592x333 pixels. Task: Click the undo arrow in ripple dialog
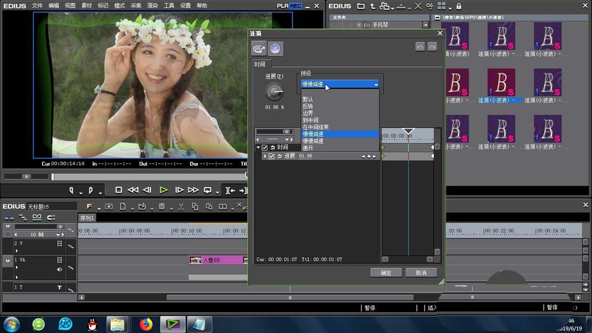(420, 46)
